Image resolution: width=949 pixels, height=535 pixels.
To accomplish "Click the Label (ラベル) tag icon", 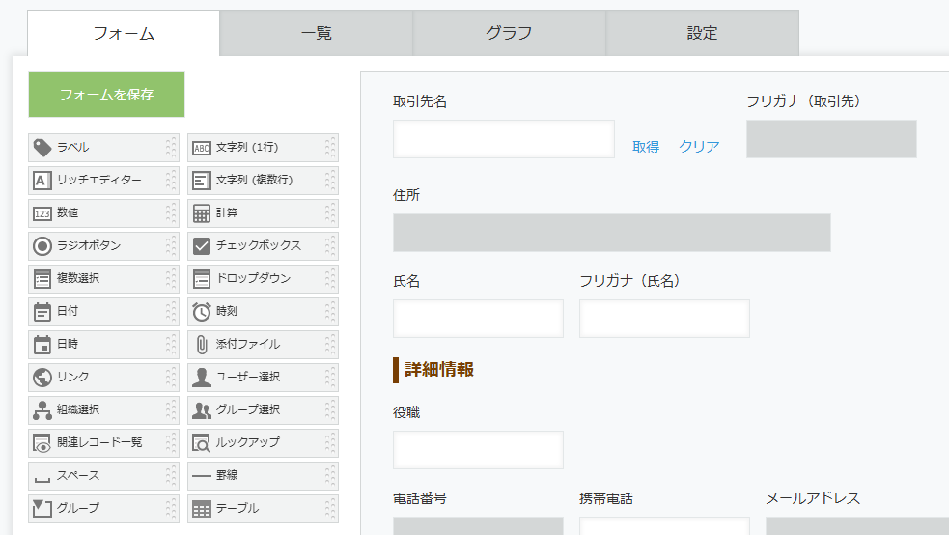I will [x=42, y=148].
